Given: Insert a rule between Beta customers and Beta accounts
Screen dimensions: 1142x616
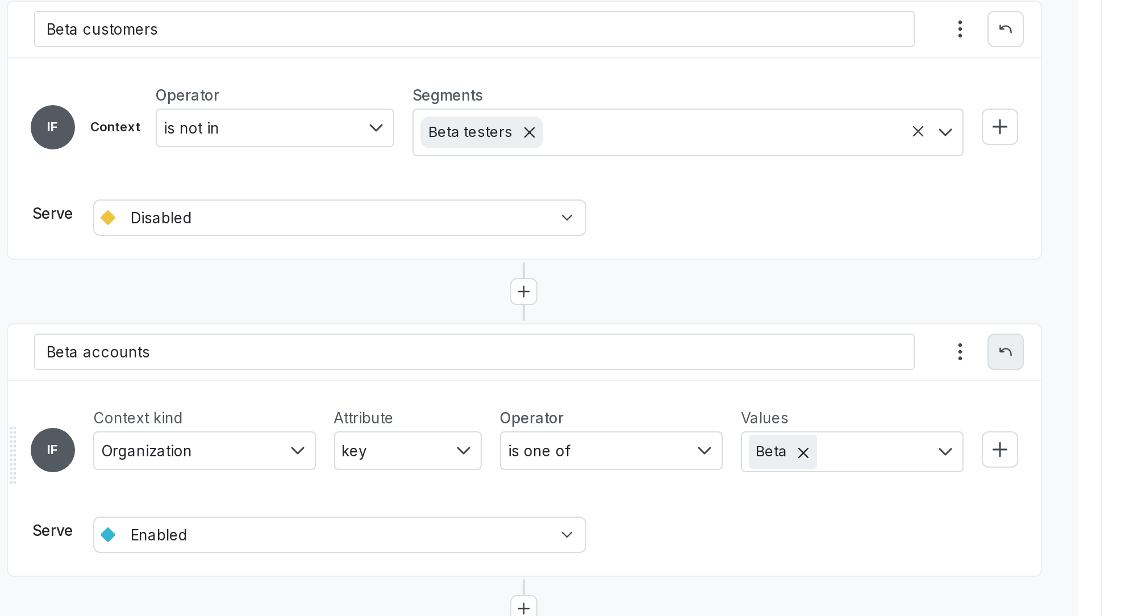Looking at the screenshot, I should 523,292.
